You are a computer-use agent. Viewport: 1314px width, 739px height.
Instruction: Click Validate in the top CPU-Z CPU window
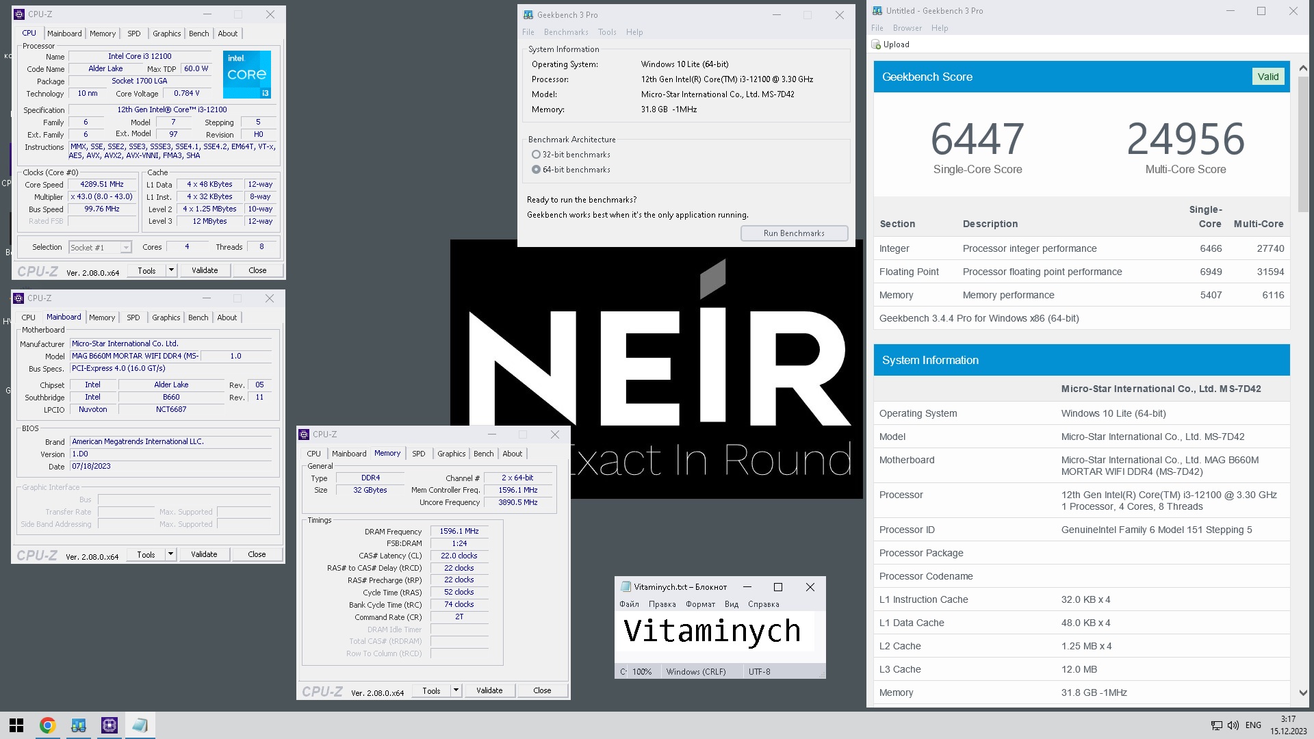pos(205,270)
